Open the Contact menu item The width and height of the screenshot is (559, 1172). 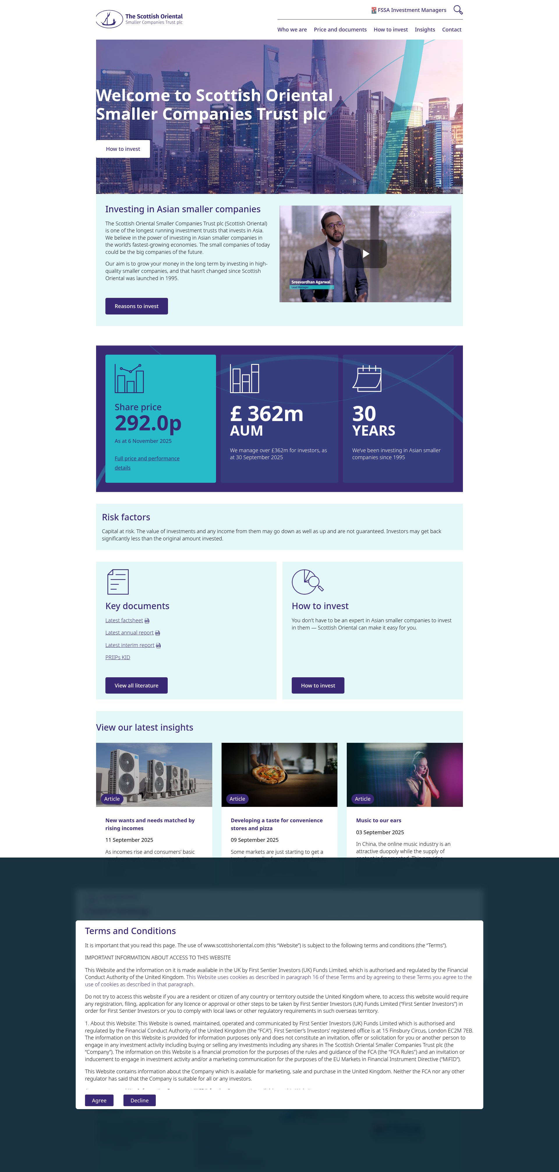(x=452, y=30)
